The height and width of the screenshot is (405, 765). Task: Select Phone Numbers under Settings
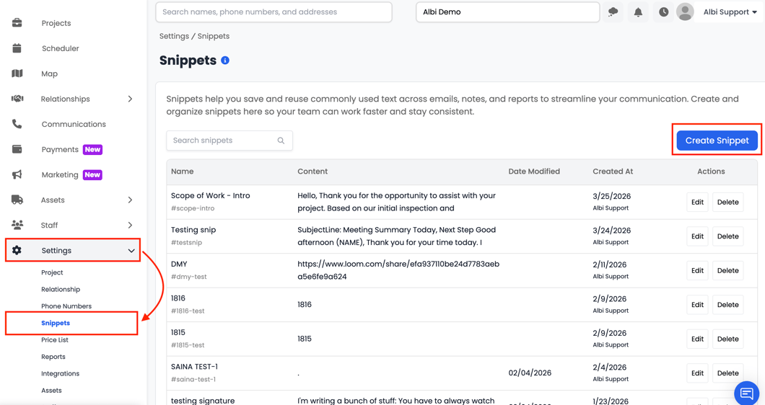coord(66,306)
